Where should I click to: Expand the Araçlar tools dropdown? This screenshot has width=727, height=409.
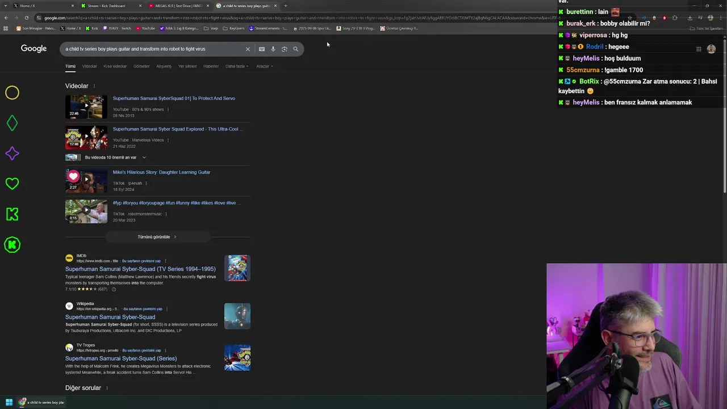264,66
